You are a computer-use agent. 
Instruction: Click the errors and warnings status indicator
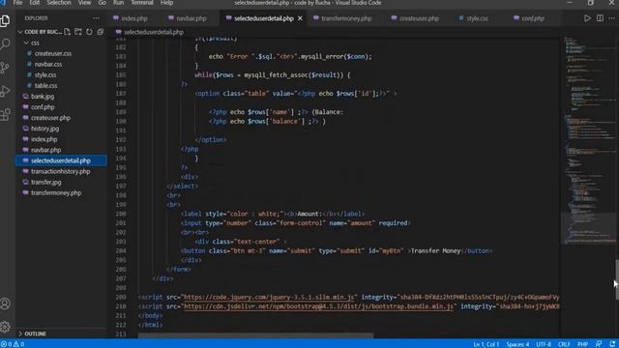pyautogui.click(x=13, y=344)
